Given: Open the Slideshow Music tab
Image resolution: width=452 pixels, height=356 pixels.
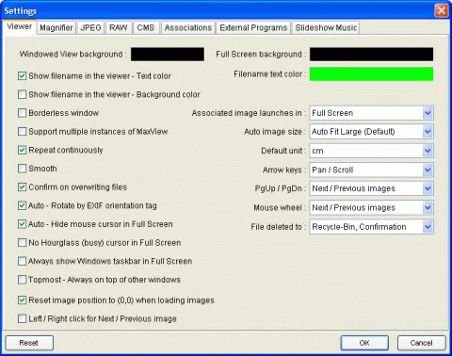Looking at the screenshot, I should pos(326,28).
